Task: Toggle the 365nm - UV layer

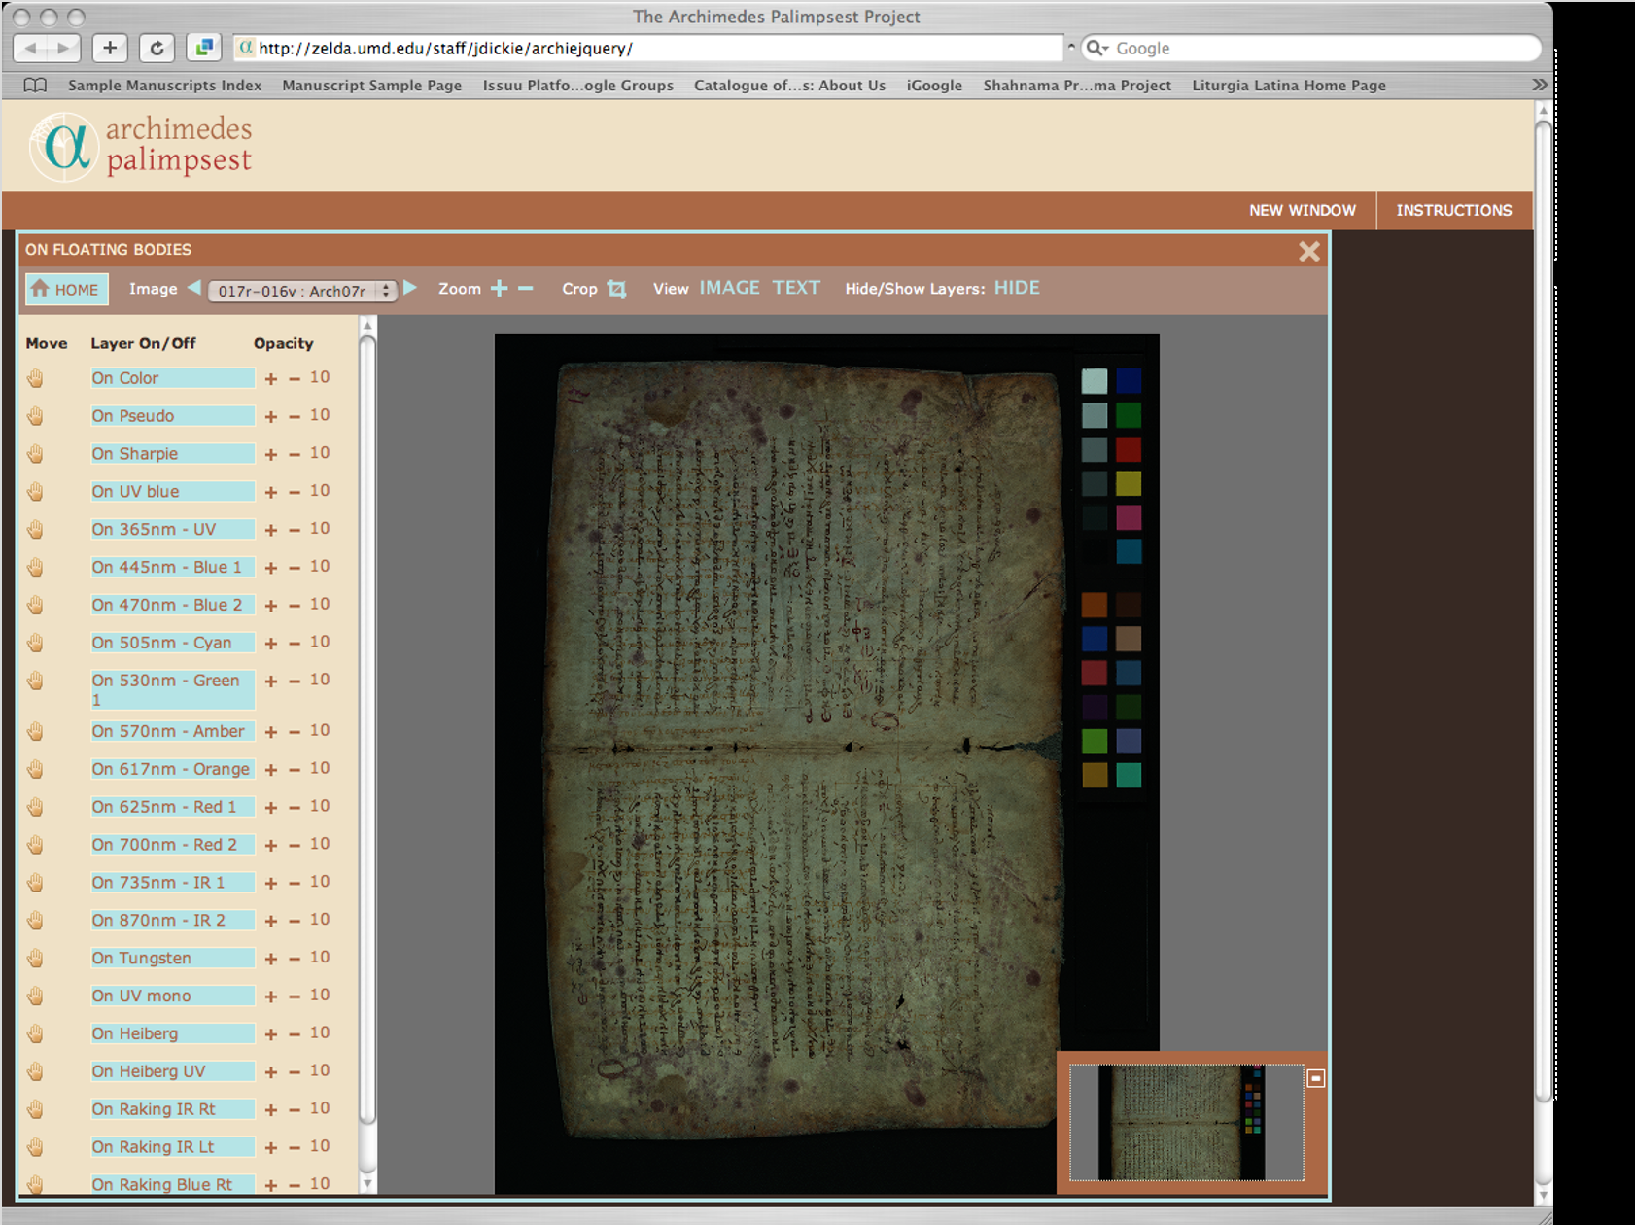Action: click(x=171, y=530)
